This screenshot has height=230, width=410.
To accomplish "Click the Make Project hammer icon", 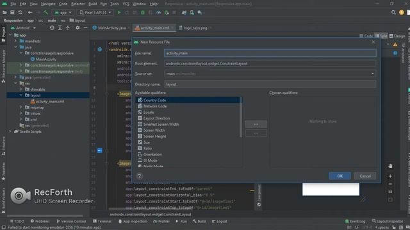I will click(x=45, y=12).
